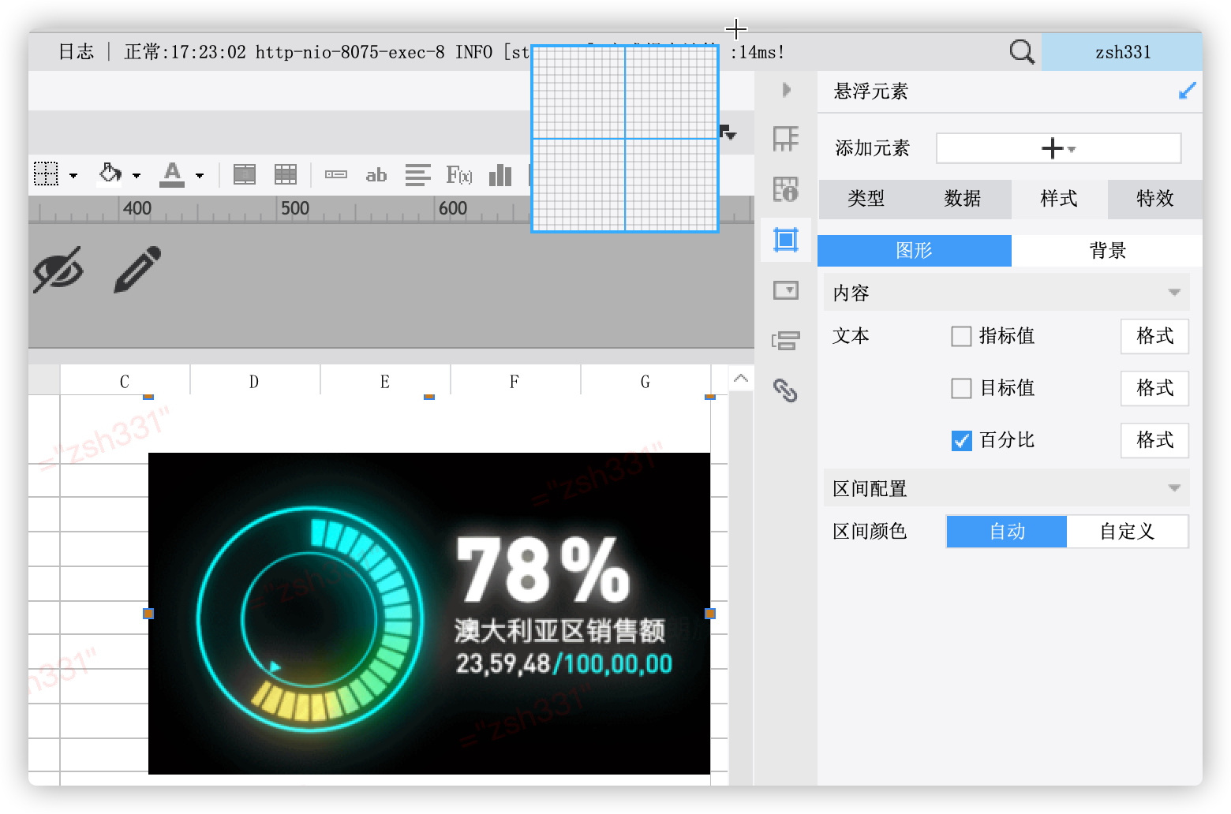The image size is (1231, 814).
Task: Switch to the 样式 tab
Action: pos(1059,199)
